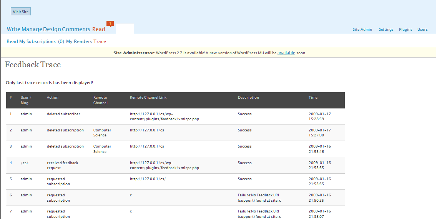Image resolution: width=437 pixels, height=219 pixels.
Task: Click the /cs/ blog cell in row 4
Action: [x=25, y=163]
